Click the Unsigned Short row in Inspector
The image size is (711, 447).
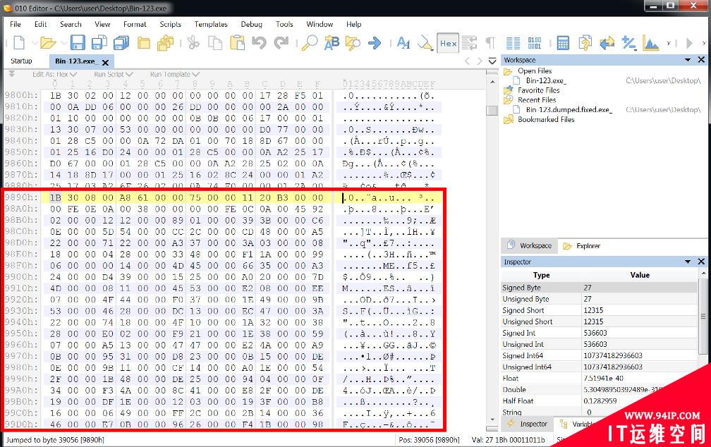coord(599,322)
